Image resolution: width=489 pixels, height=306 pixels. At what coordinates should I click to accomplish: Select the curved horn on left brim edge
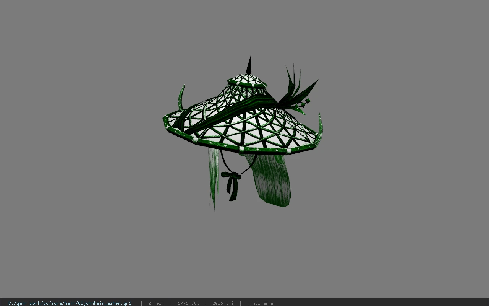[x=181, y=98]
